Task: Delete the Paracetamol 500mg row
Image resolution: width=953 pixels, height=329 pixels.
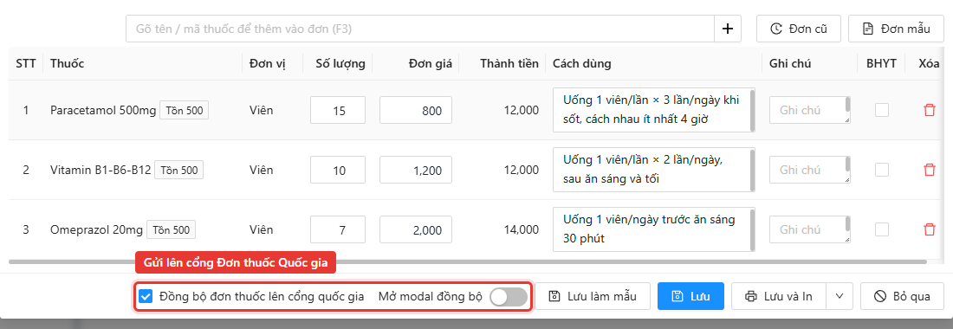Action: coord(929,110)
